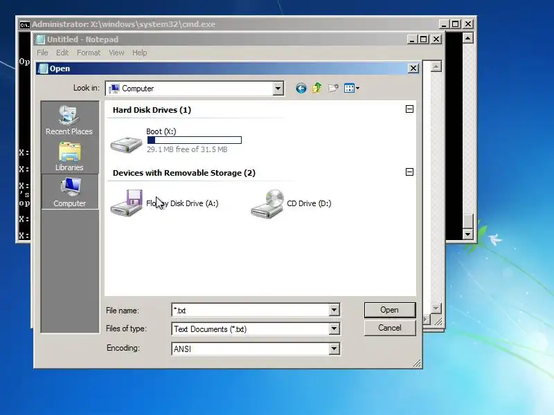Click the Open dialog resize grip
This screenshot has height=415, width=554.
pos(417,363)
